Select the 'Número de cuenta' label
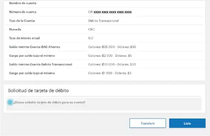210x136 pixels. [23, 12]
